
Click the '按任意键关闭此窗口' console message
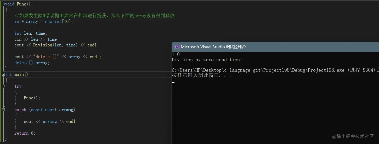201,75
